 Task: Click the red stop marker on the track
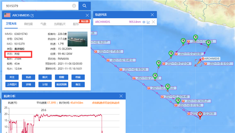coord(200,114)
